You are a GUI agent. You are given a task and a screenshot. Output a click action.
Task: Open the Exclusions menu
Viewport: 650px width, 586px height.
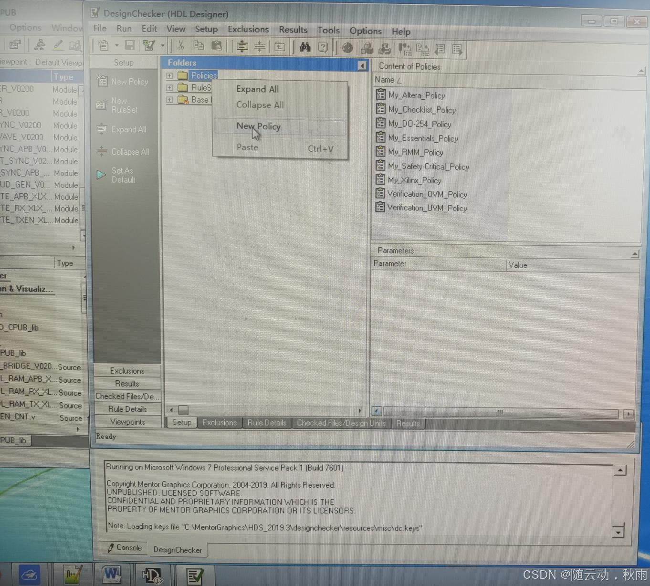248,29
